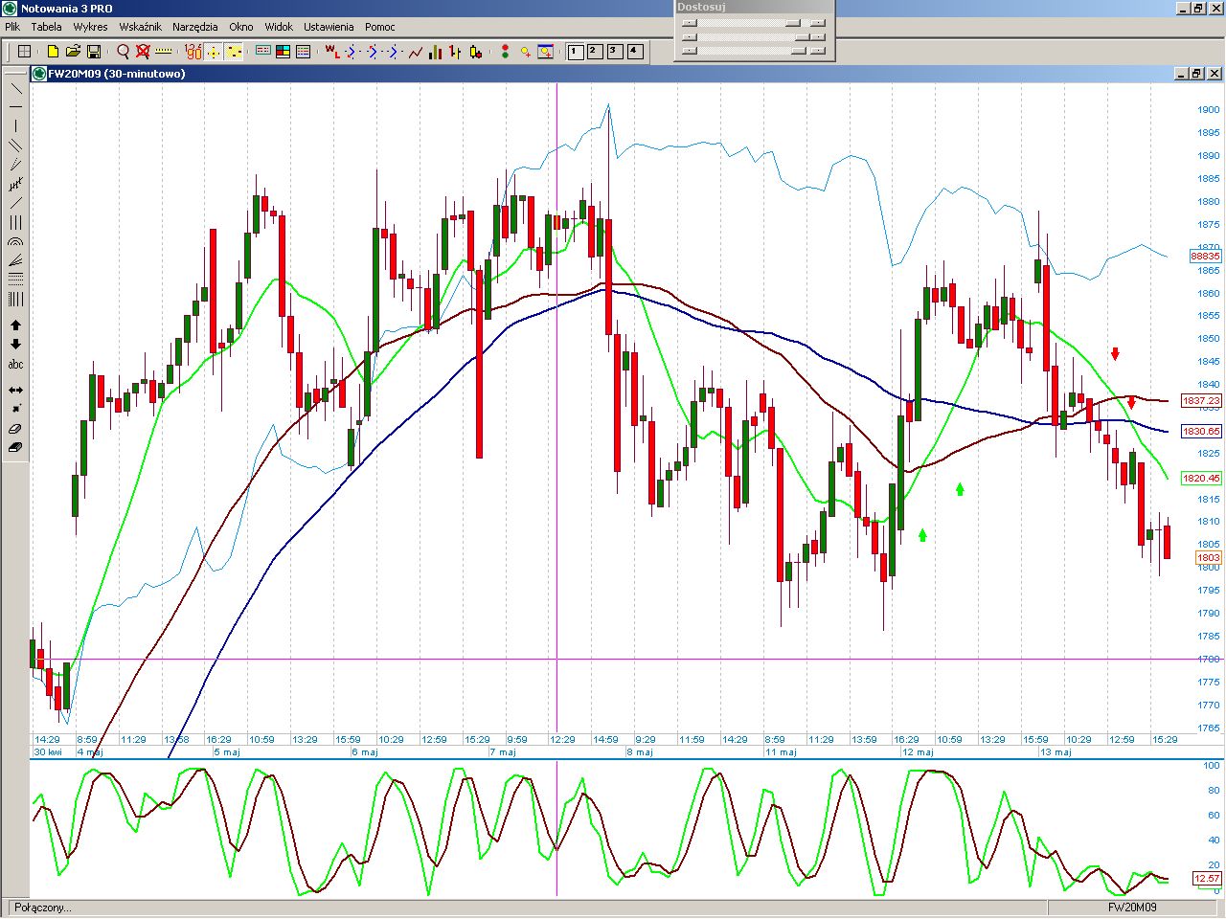Click the 1830.65 moving average value label
1226x919 pixels.
point(1201,432)
